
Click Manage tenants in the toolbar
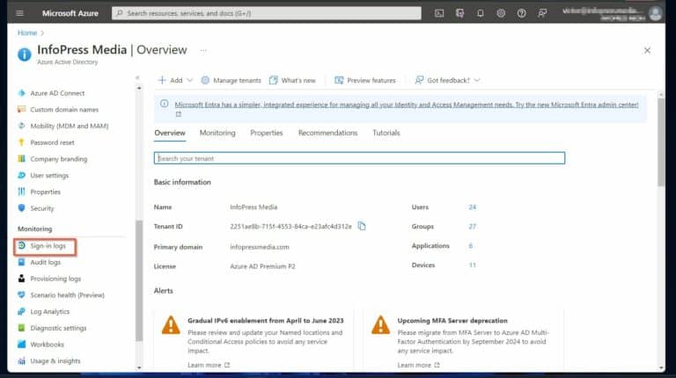[231, 80]
